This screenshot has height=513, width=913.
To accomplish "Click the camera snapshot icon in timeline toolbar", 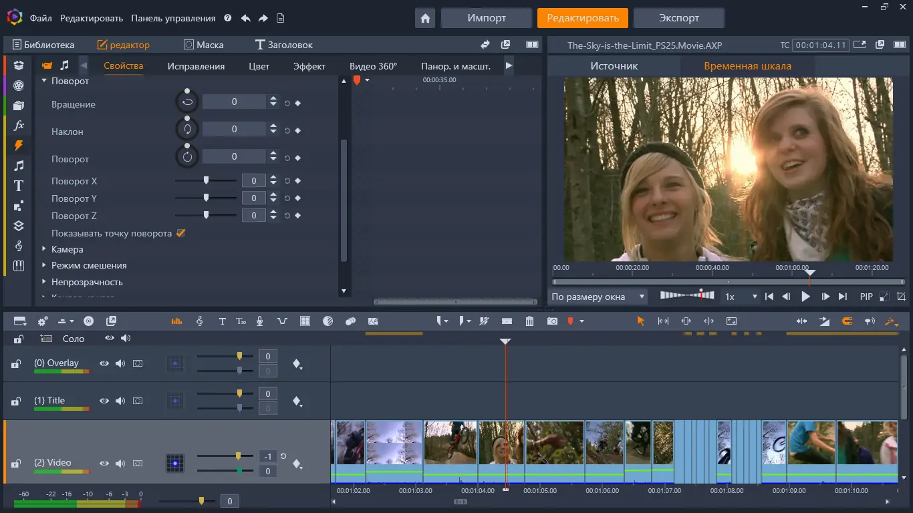I will [x=552, y=321].
